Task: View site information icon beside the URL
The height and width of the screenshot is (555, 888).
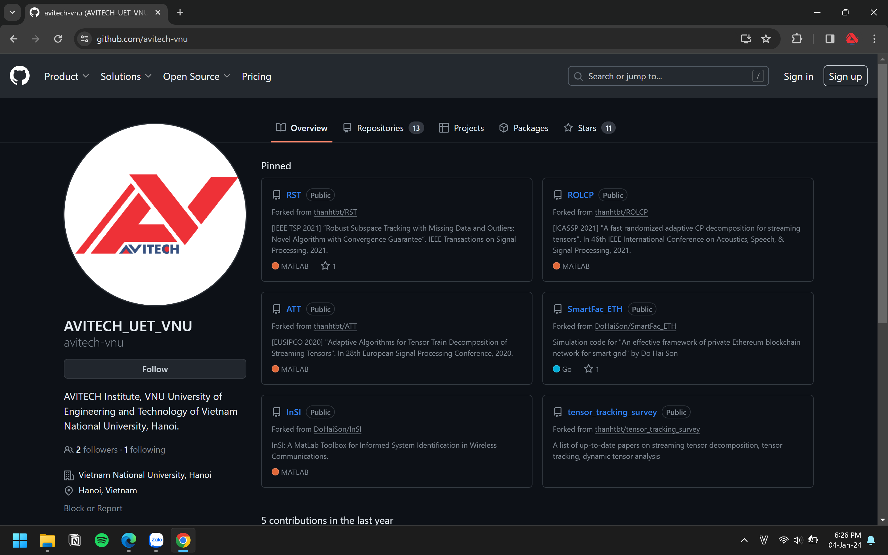Action: (84, 39)
